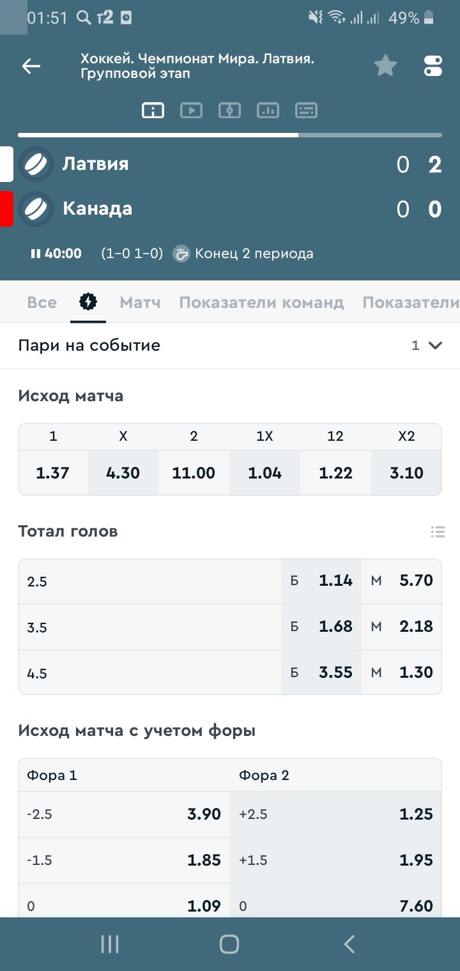
Task: Open the video stream play icon
Action: click(x=191, y=111)
